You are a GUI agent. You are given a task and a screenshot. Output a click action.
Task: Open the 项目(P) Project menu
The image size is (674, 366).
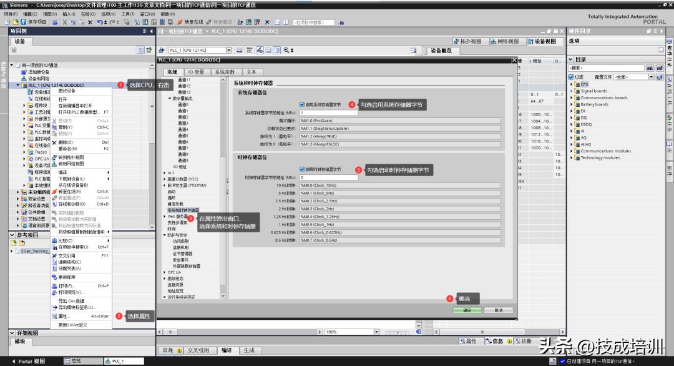click(x=11, y=14)
